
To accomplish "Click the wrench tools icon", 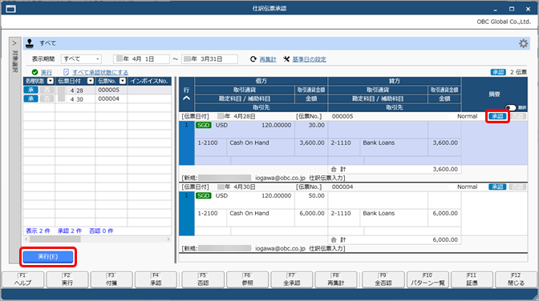I will tap(286, 59).
